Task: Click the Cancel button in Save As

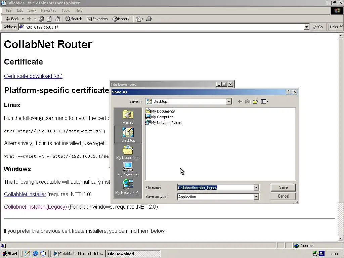Action: pyautogui.click(x=283, y=196)
